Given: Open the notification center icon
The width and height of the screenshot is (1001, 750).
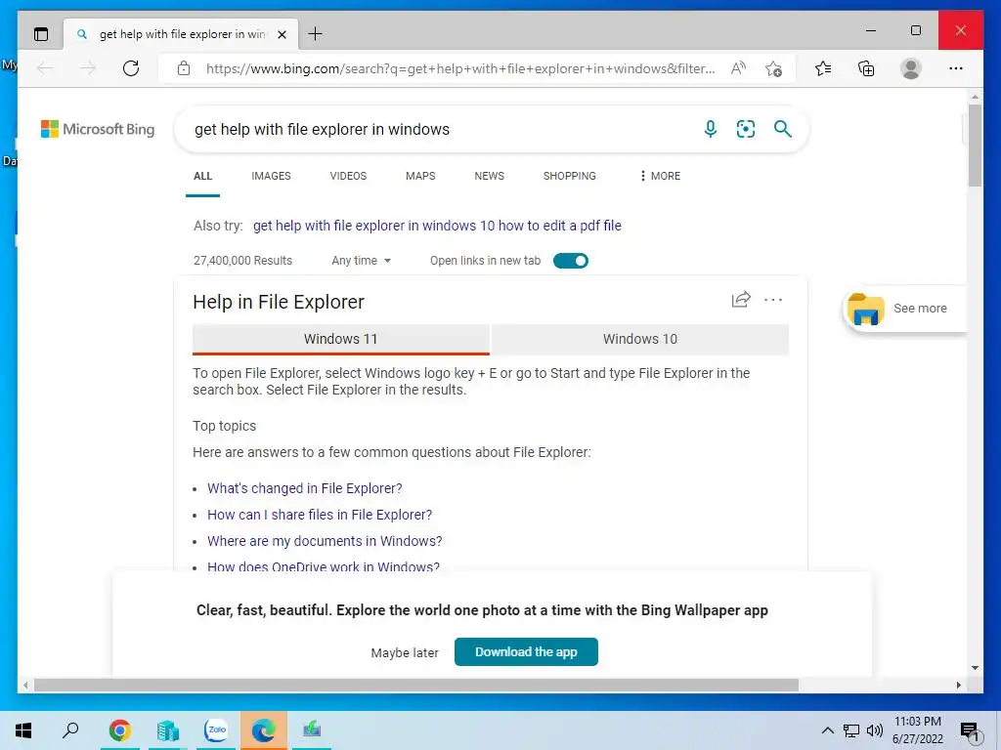Looking at the screenshot, I should (x=969, y=731).
